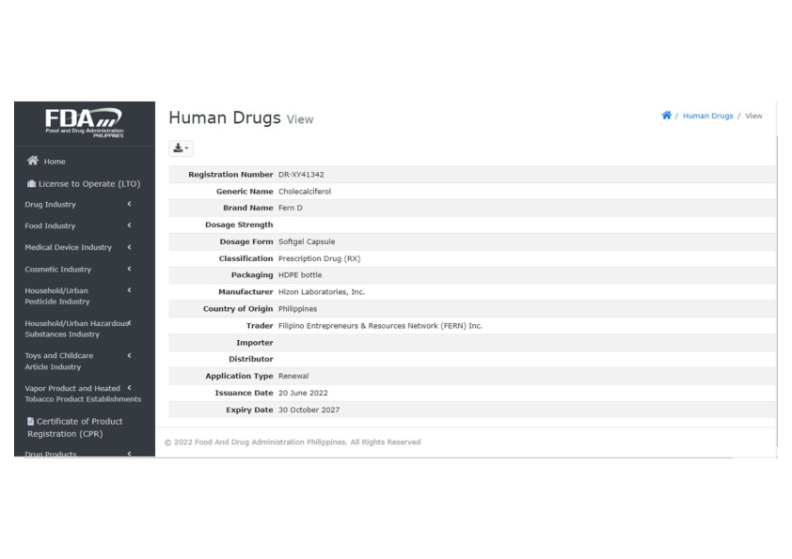Expand the Cosmetic Industry chevron

[129, 269]
